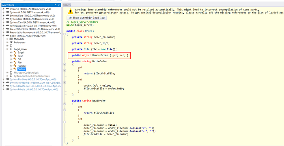Expand the PresentationFramework assembly node
This screenshot has width=284, height=146.
3,32
